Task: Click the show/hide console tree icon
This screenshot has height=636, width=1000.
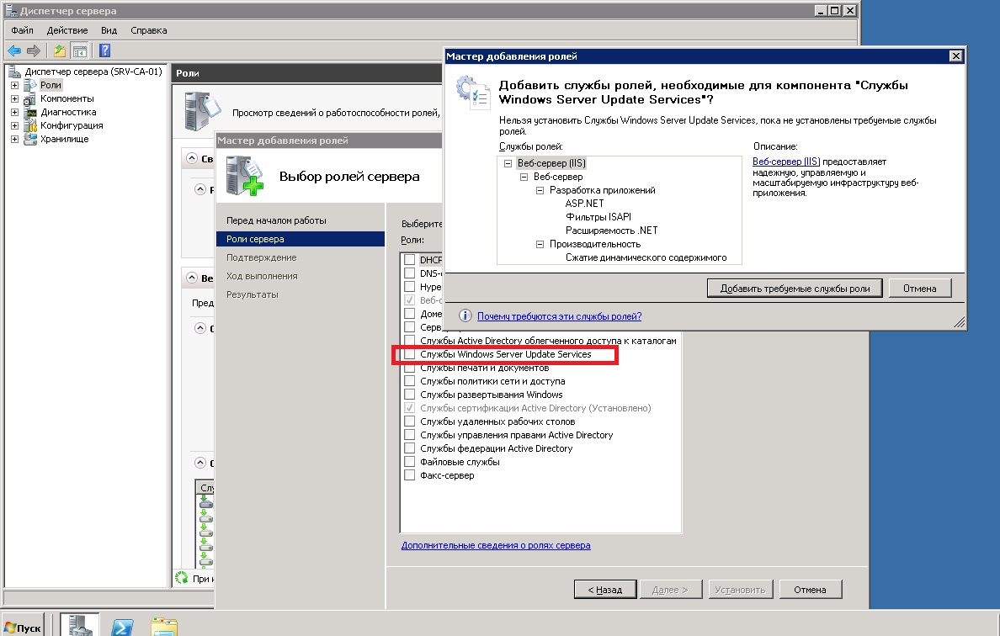Action: [x=80, y=50]
